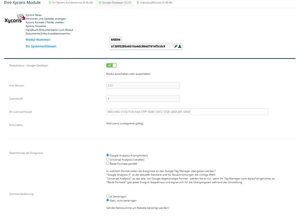
Task: Click the Voll-Lizenz (unbegrenzt gültig) text
Action: pos(125,123)
